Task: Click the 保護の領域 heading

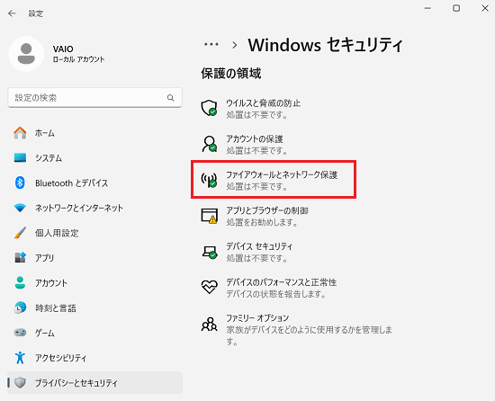Action: pyautogui.click(x=231, y=74)
